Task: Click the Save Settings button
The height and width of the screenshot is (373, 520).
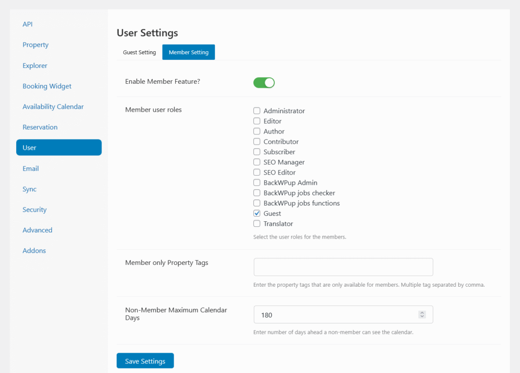Action: (x=145, y=361)
